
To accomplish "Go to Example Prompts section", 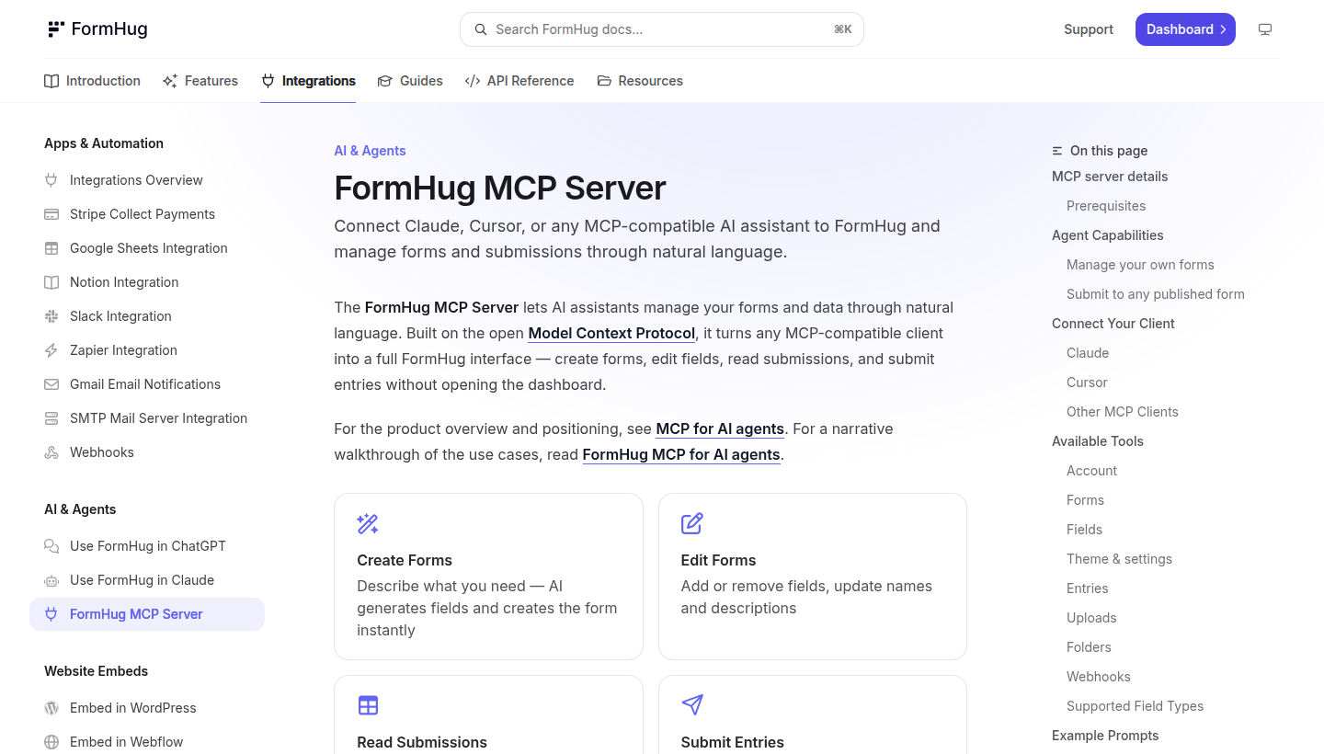I will (1105, 736).
